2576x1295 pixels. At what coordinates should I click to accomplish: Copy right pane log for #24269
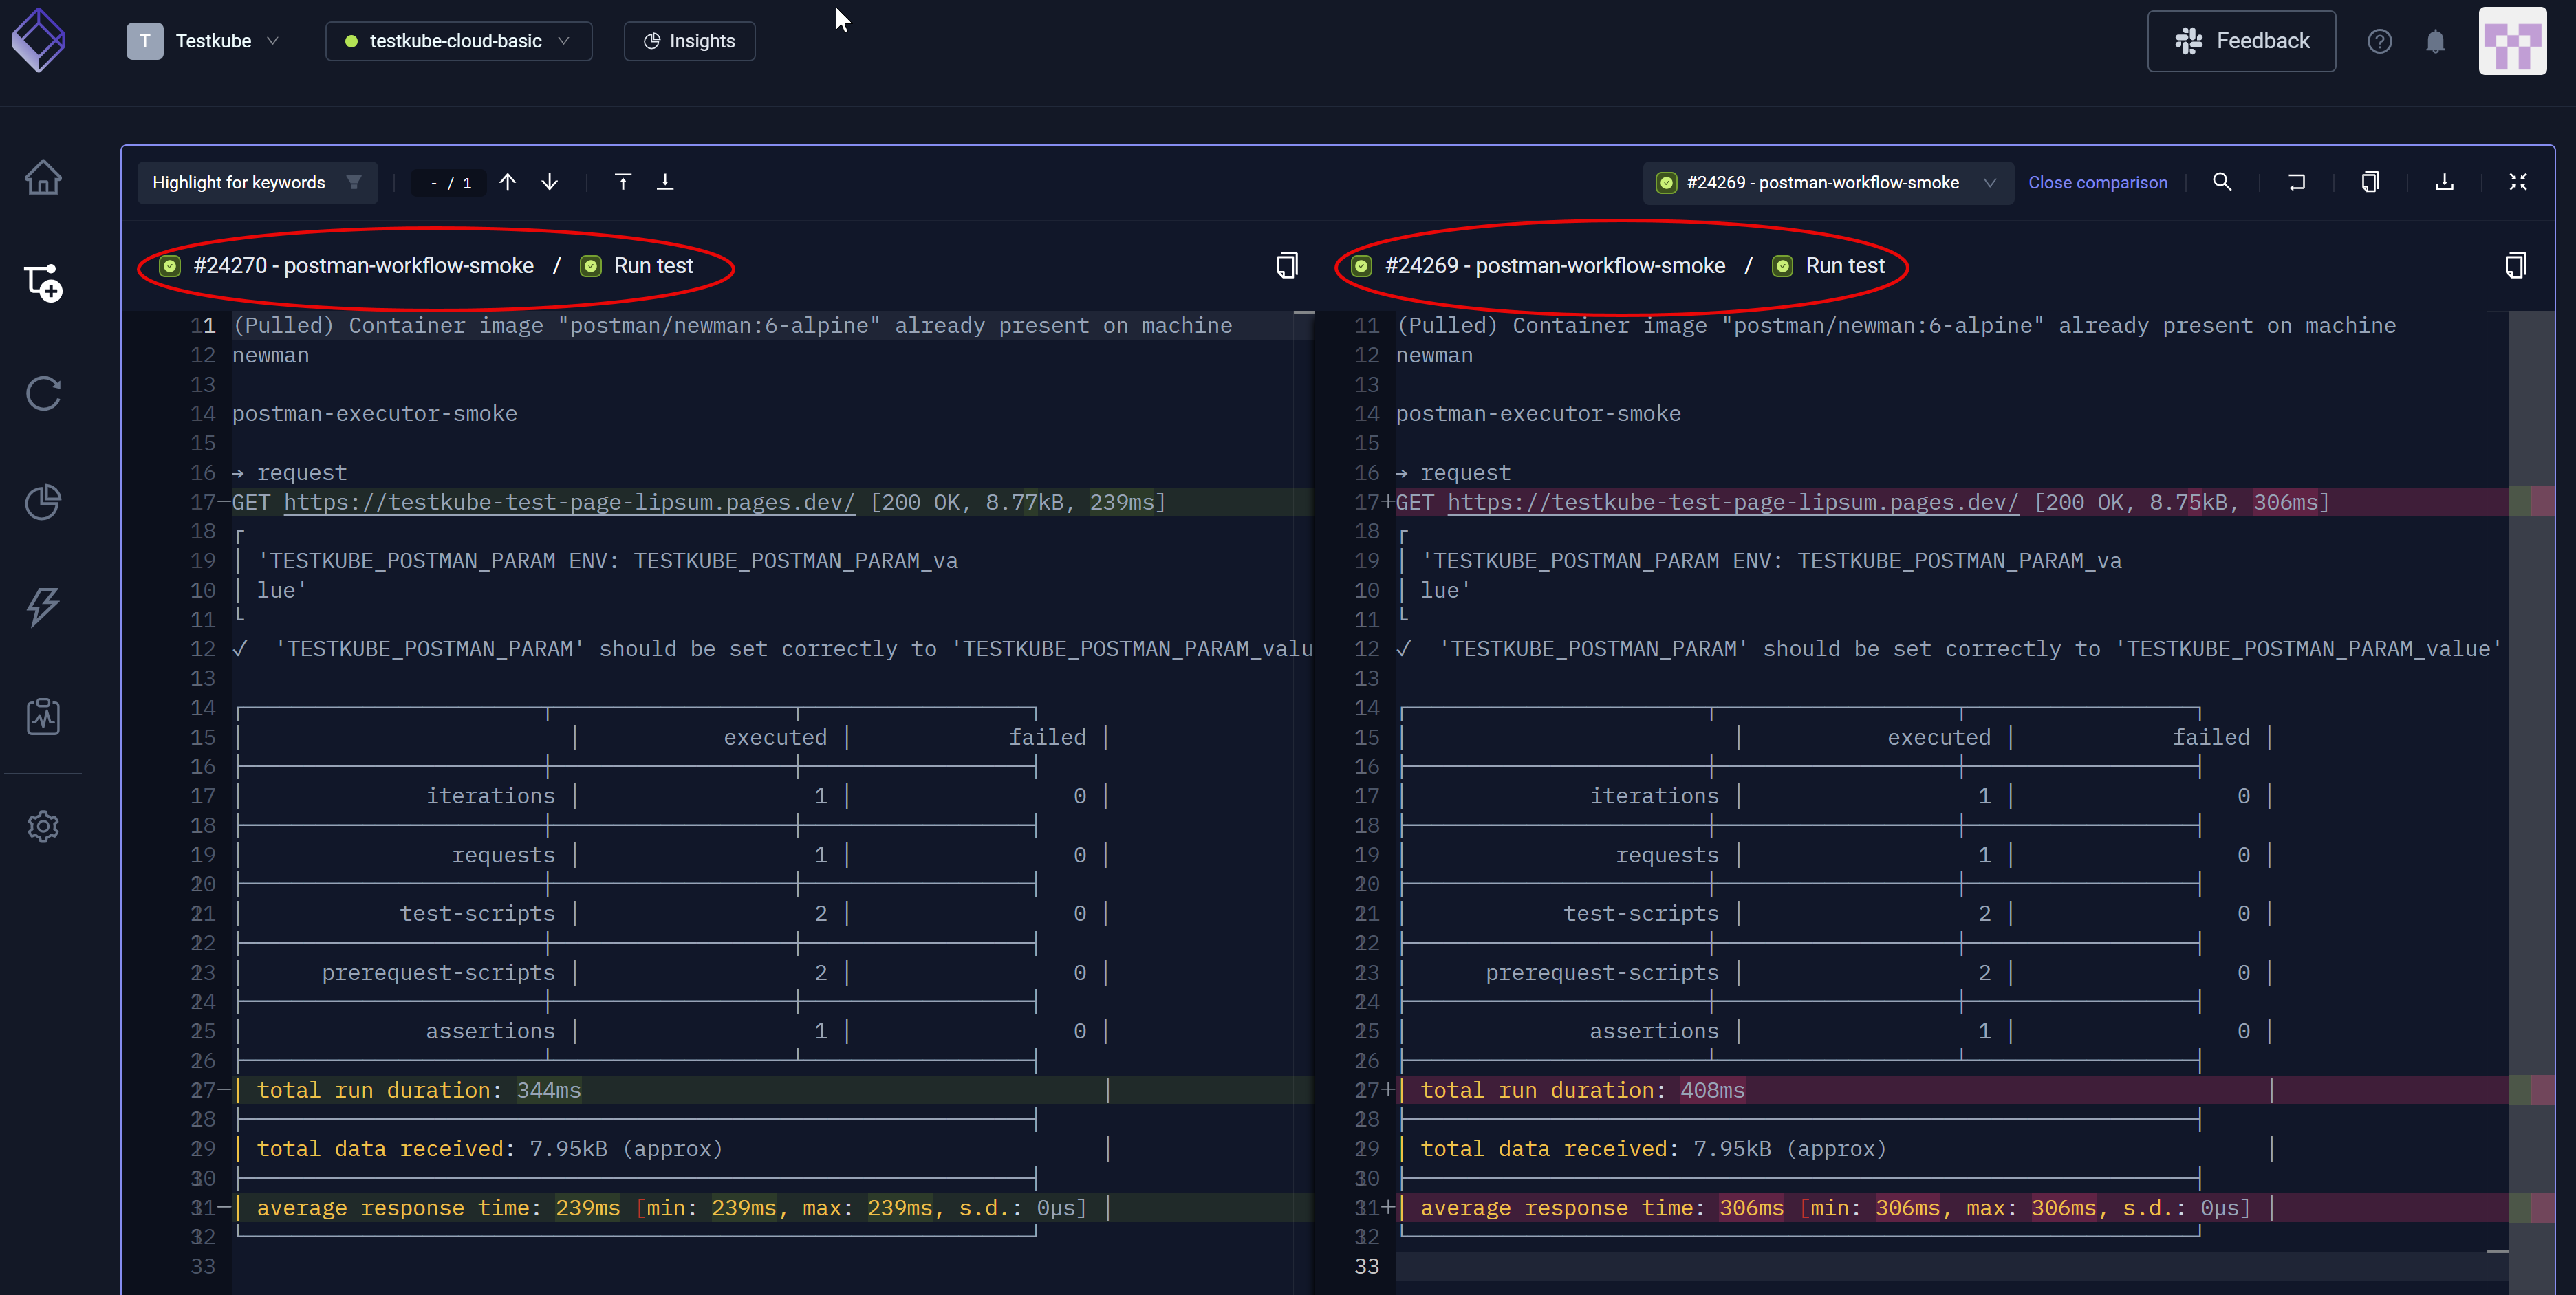[x=2515, y=266]
